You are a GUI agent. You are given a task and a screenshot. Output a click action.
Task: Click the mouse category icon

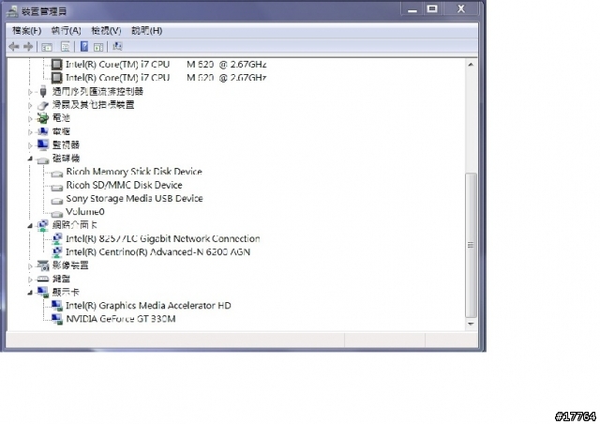(x=43, y=105)
